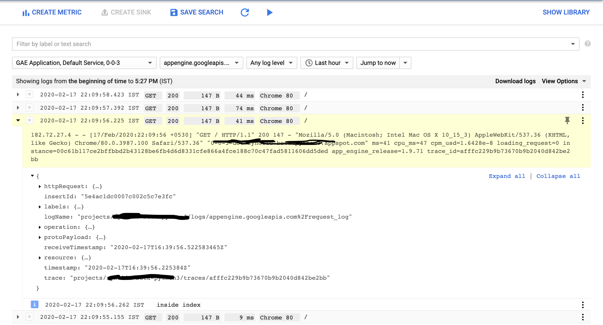Expand the httpRequest field
Image resolution: width=603 pixels, height=325 pixels.
coord(40,187)
